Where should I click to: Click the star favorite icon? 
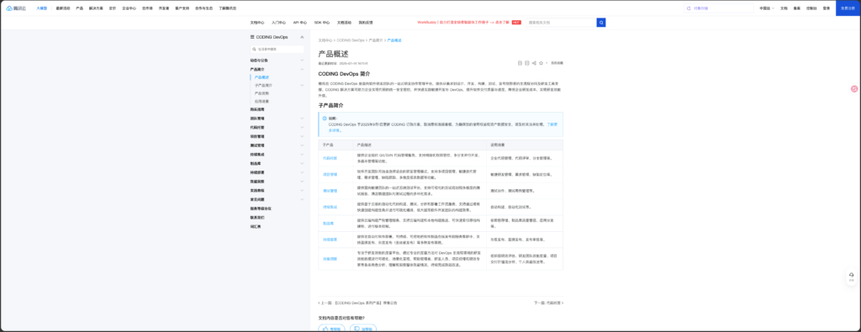coord(541,63)
